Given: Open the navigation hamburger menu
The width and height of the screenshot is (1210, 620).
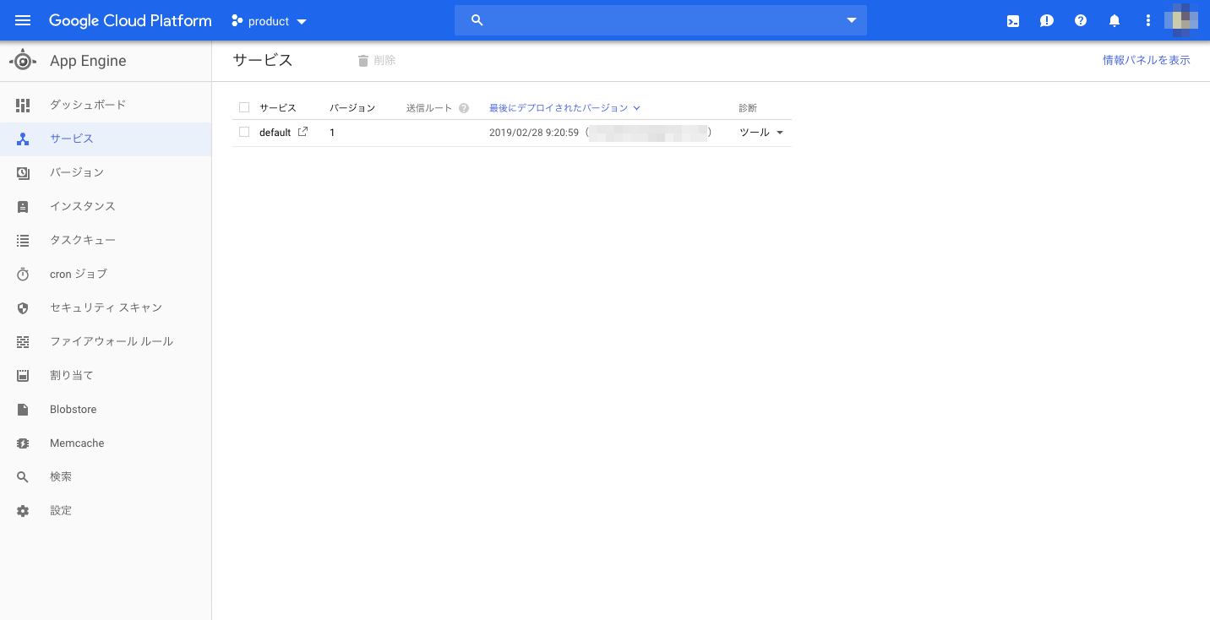Looking at the screenshot, I should coord(23,20).
